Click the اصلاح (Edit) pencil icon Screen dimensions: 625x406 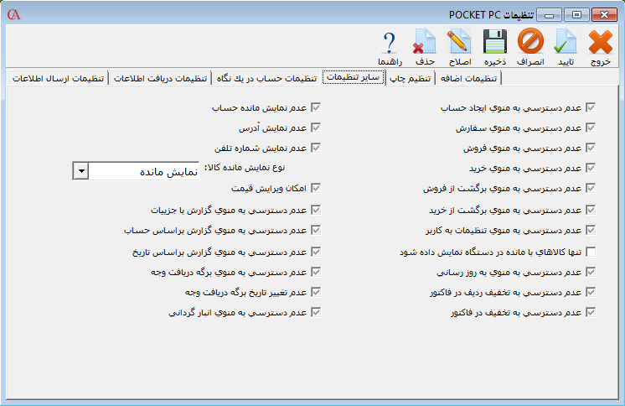pos(458,43)
